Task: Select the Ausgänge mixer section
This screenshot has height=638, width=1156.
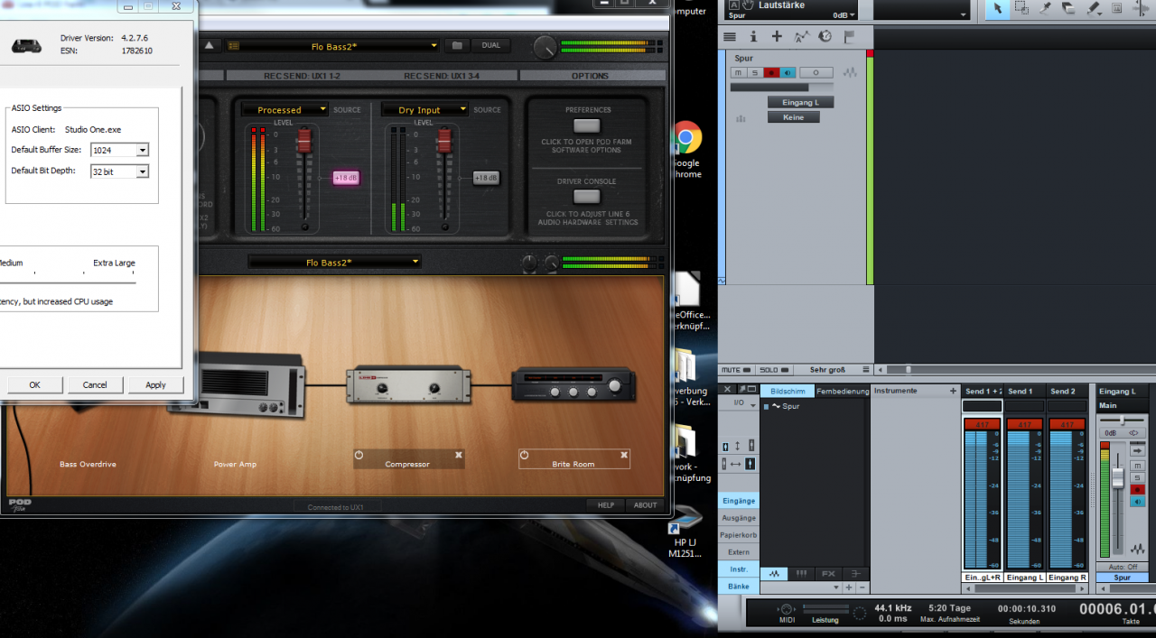Action: (x=739, y=518)
